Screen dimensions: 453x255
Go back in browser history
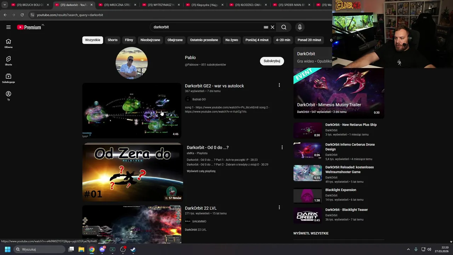pyautogui.click(x=5, y=15)
